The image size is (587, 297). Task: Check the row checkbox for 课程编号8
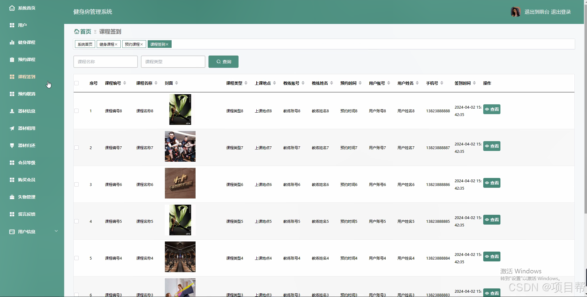click(x=76, y=111)
